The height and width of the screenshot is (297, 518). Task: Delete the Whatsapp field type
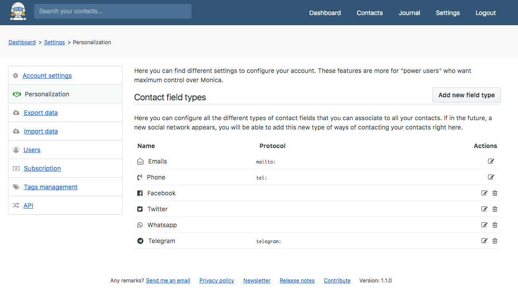pyautogui.click(x=495, y=225)
